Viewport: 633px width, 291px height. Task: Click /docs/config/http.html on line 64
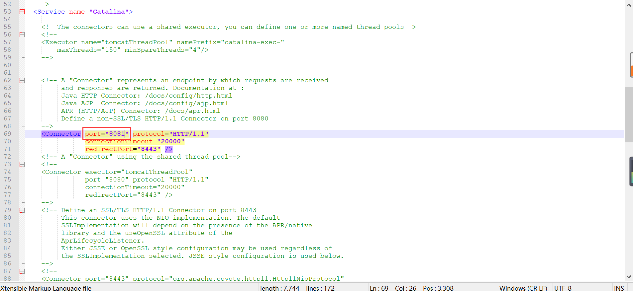[x=188, y=96]
